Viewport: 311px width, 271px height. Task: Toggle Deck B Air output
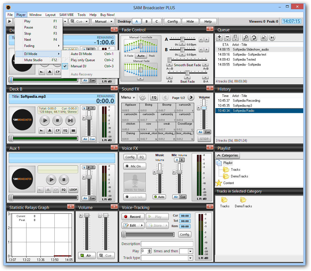pyautogui.click(x=85, y=139)
